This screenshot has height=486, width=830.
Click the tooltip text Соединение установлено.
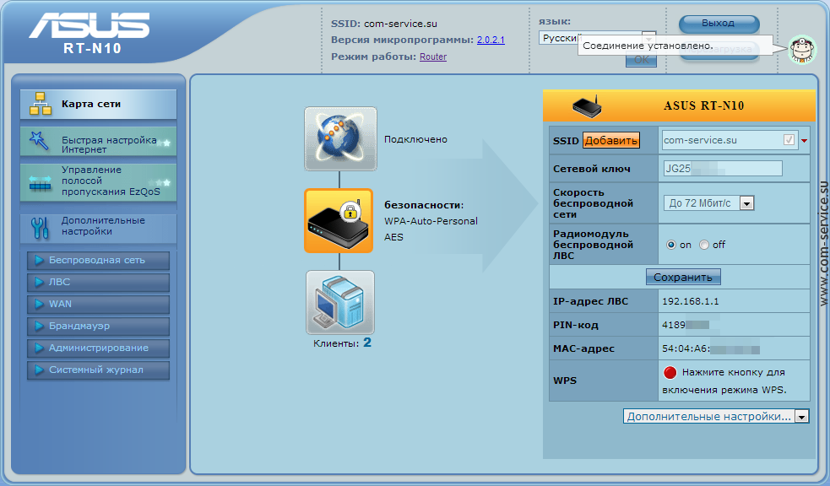pyautogui.click(x=648, y=46)
